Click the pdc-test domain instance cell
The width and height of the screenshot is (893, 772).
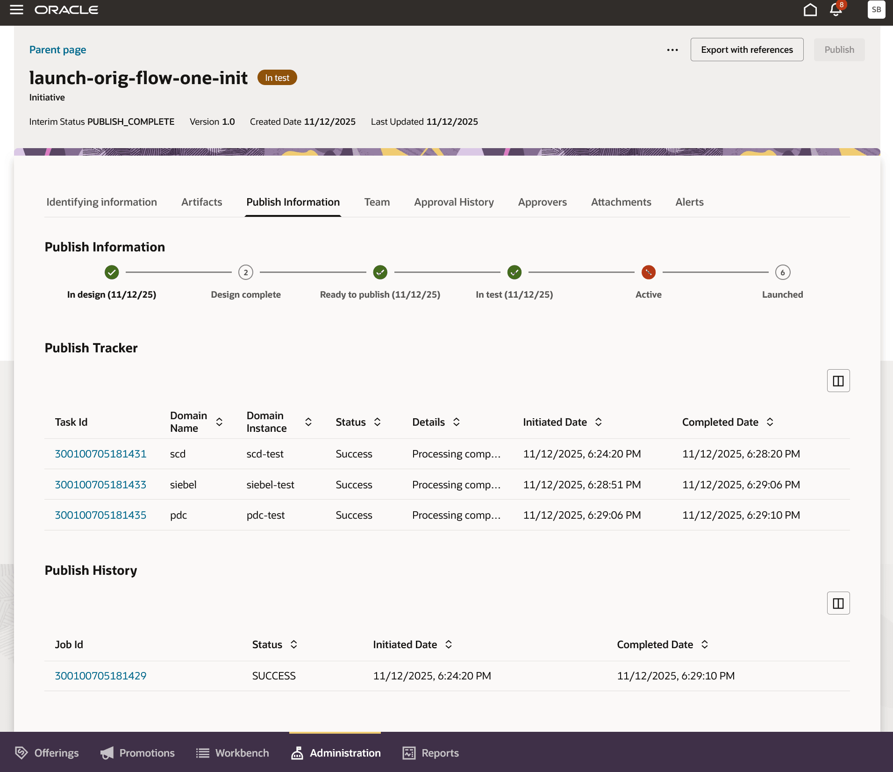point(265,515)
